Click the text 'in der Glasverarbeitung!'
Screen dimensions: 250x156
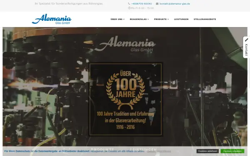click(x=125, y=121)
